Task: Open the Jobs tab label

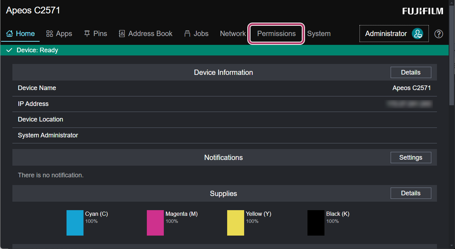Action: pyautogui.click(x=201, y=34)
